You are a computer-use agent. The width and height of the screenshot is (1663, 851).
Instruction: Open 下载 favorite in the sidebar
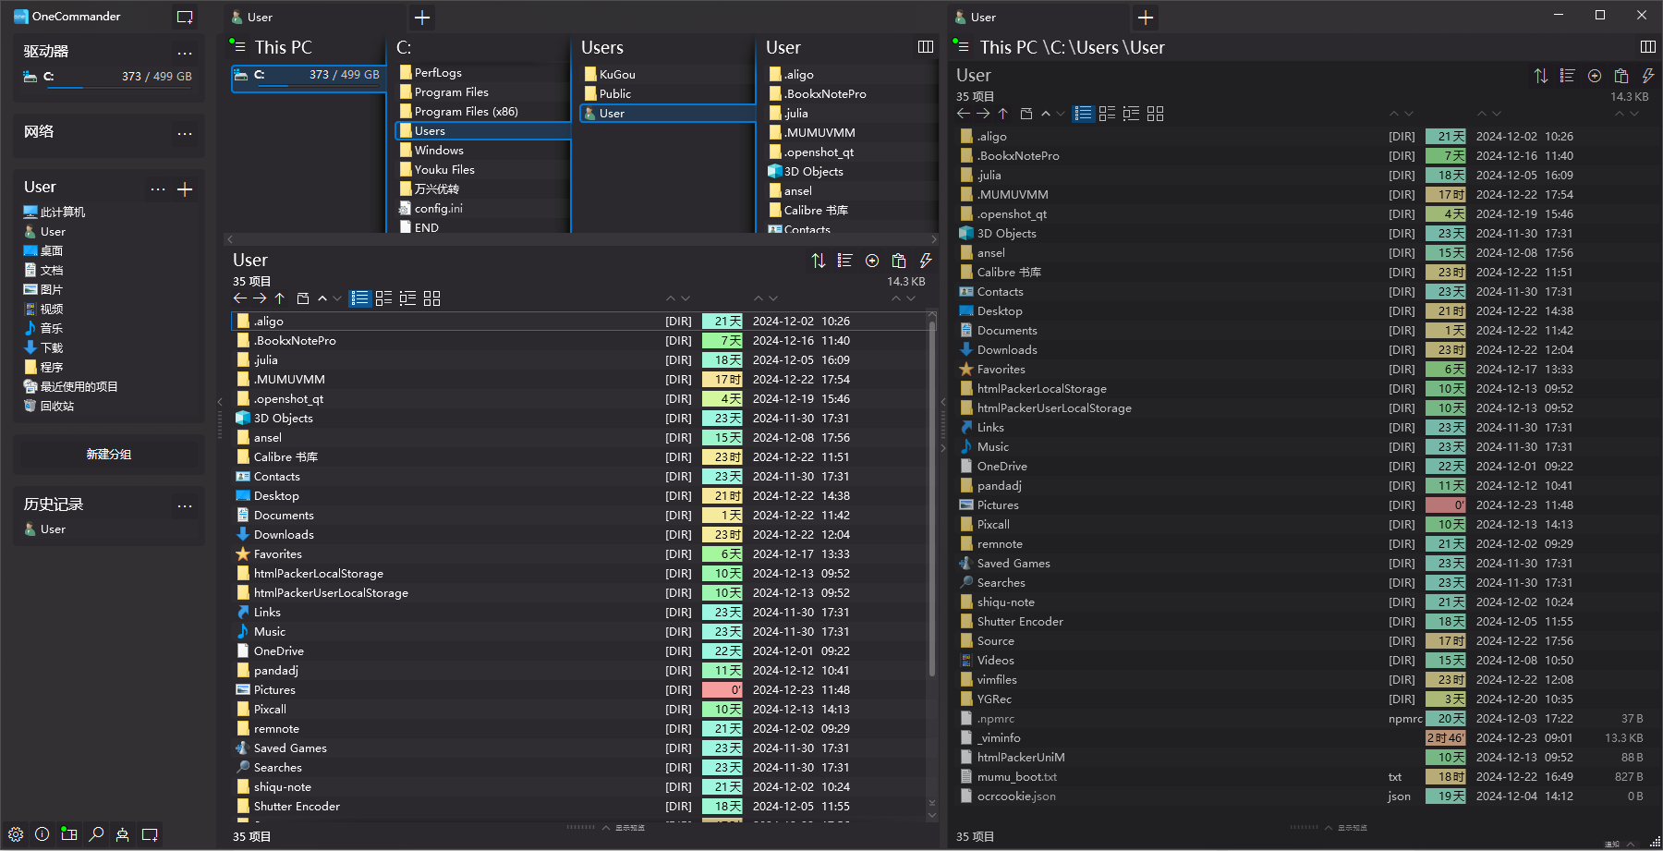coord(52,348)
